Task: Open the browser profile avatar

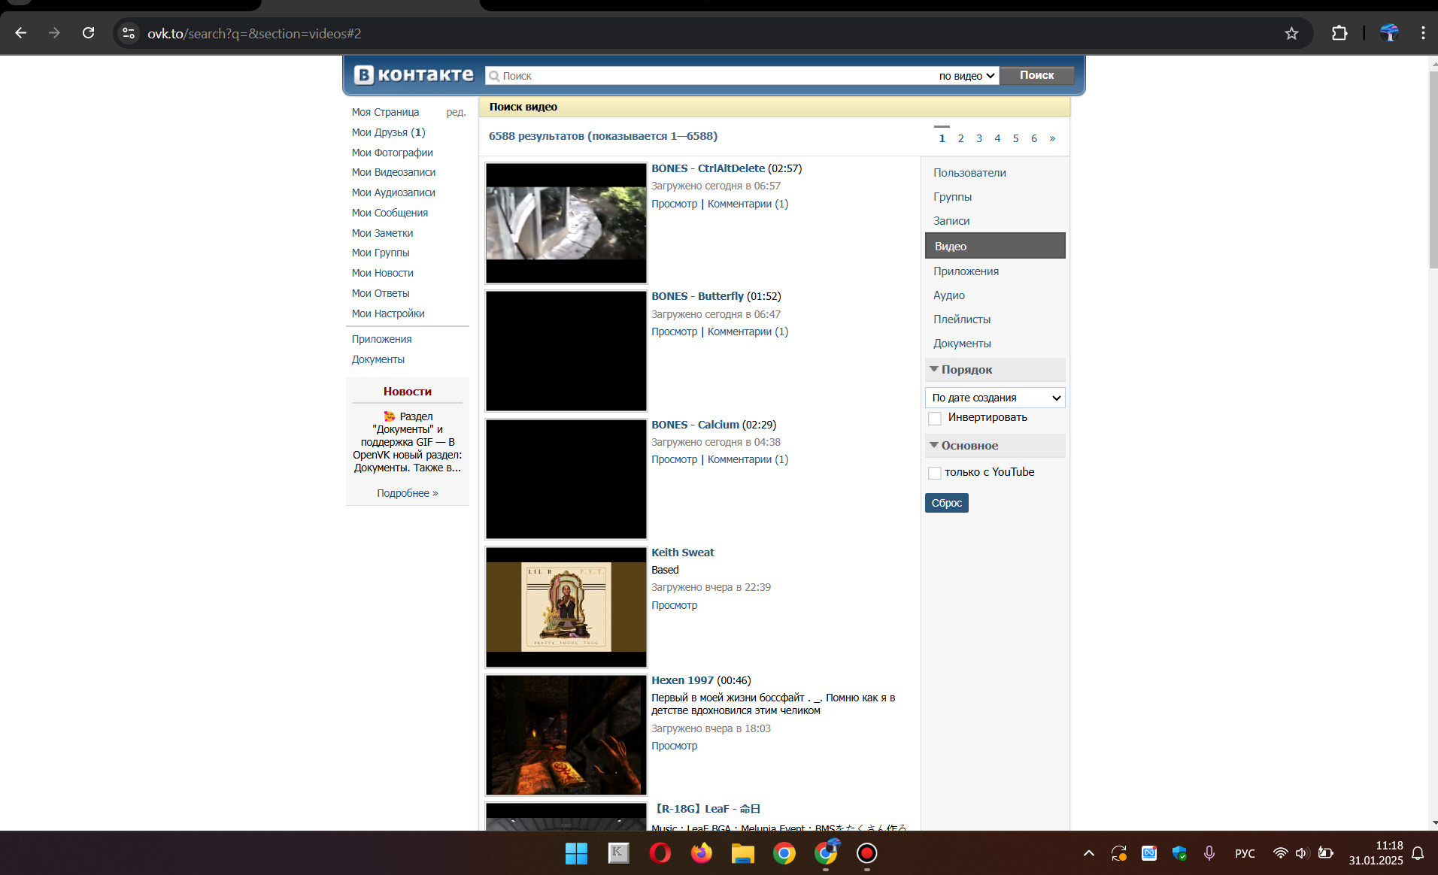Action: click(x=1389, y=33)
